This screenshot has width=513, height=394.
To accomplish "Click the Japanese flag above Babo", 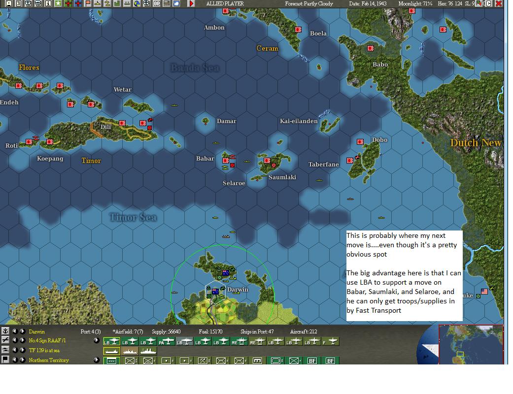I will point(371,48).
